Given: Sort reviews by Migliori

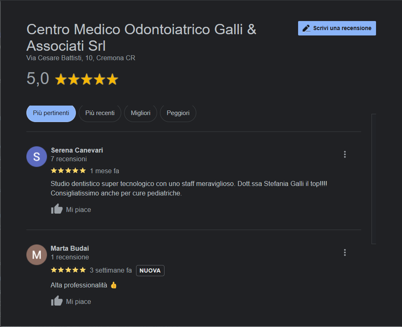Looking at the screenshot, I should [141, 113].
